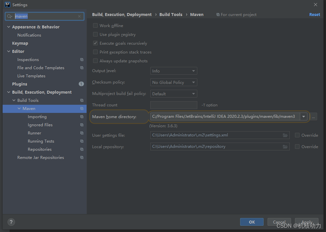Click the project-level icon on the Maven row
326x232 pixels.
point(82,109)
